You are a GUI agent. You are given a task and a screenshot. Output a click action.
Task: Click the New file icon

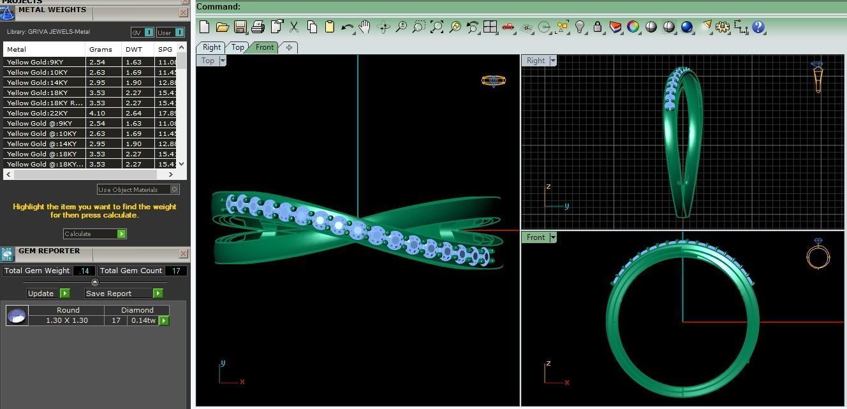[x=205, y=27]
